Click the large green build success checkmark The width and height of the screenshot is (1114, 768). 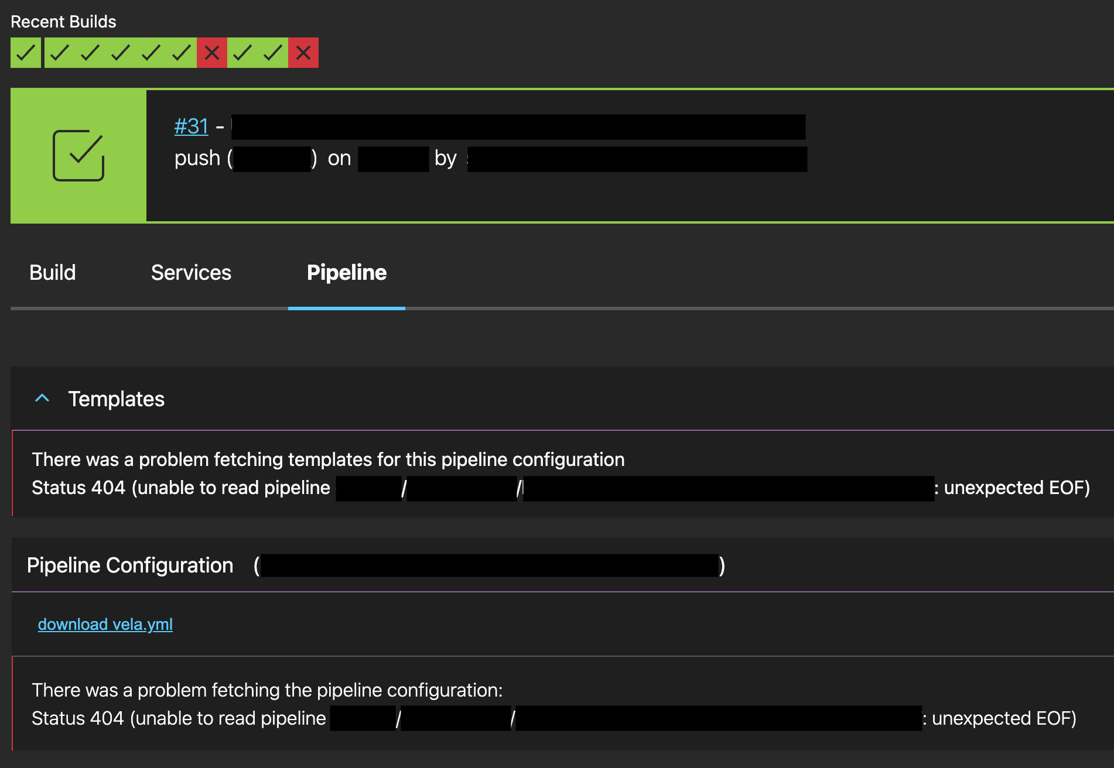pyautogui.click(x=79, y=155)
